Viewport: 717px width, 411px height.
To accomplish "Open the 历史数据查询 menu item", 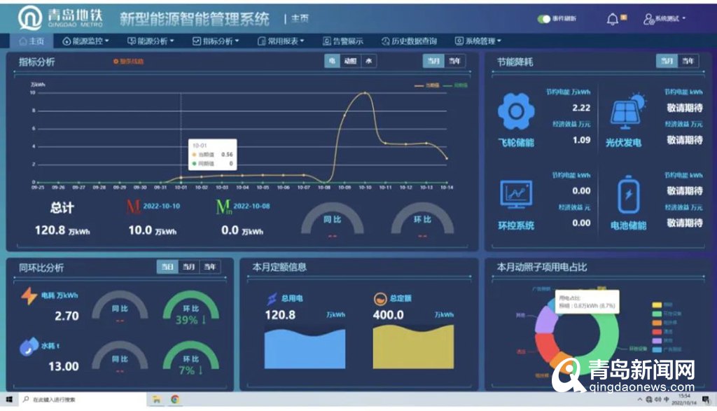I will (x=410, y=41).
